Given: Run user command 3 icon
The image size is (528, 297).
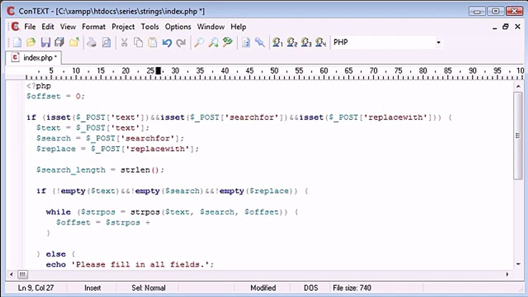Looking at the screenshot, I should 306,42.
